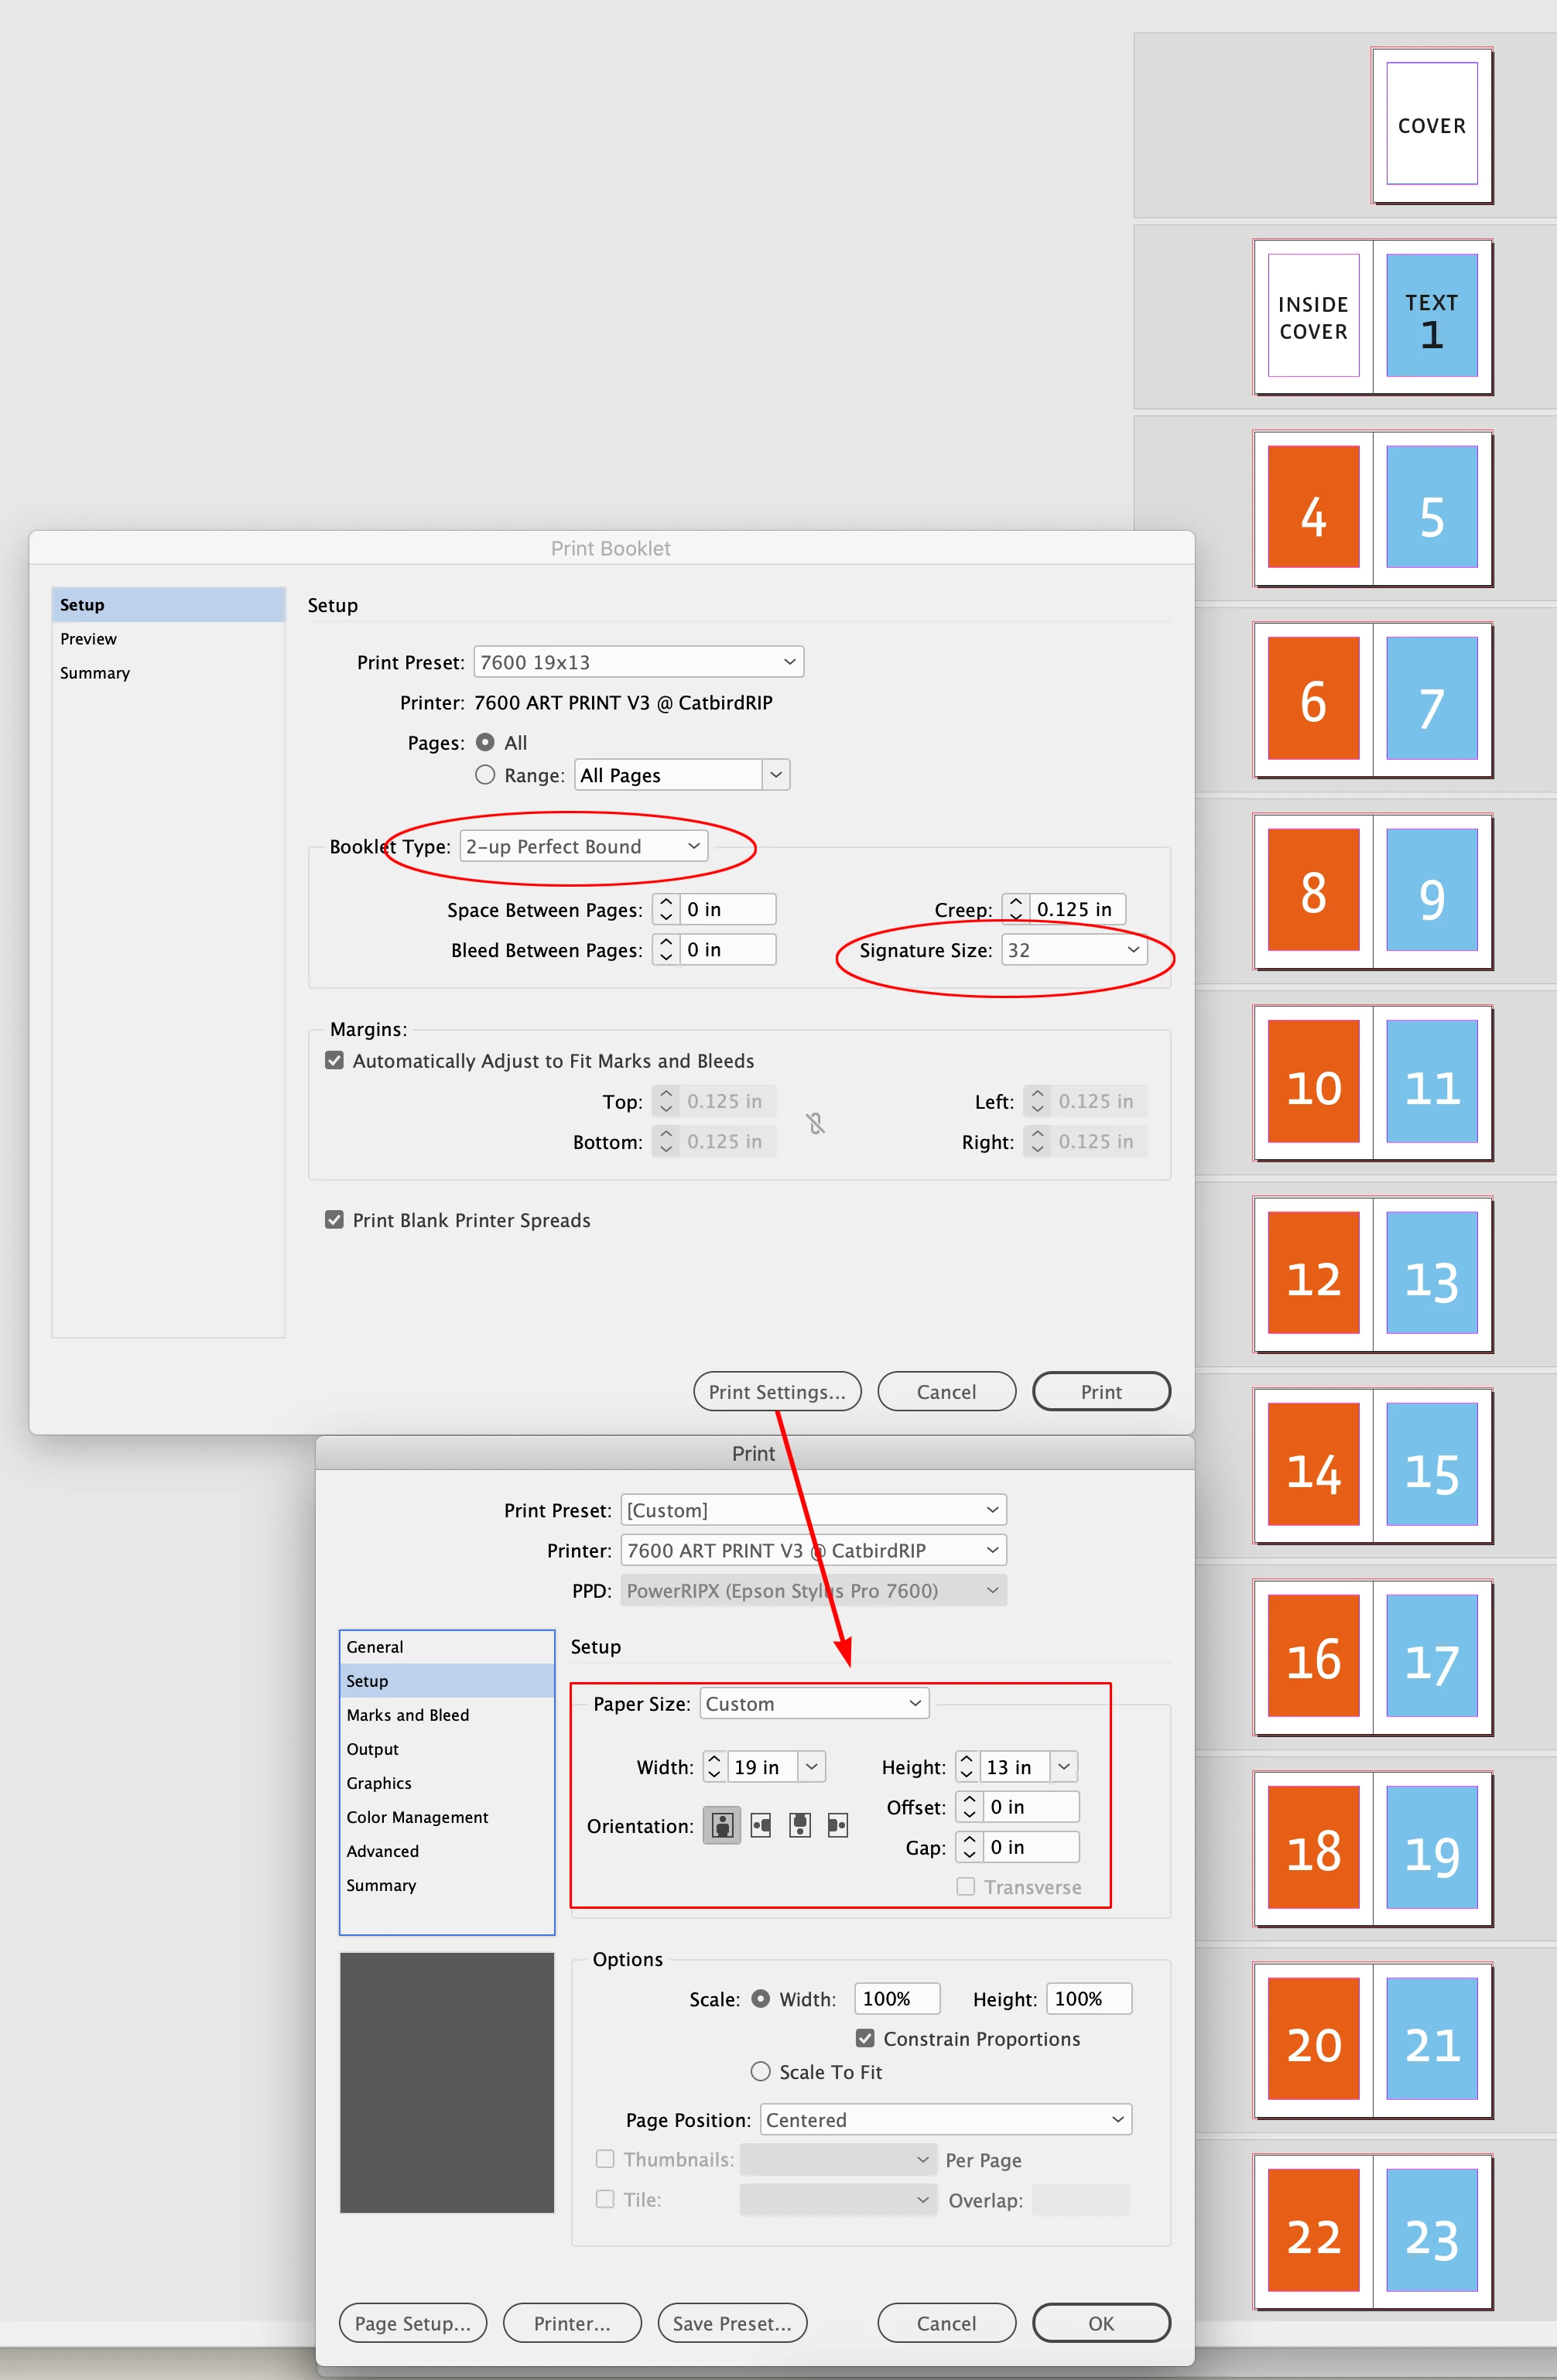Toggle Automatically Adjust to Fit Marks
The width and height of the screenshot is (1557, 2380).
pos(335,1060)
